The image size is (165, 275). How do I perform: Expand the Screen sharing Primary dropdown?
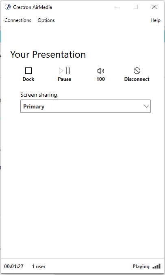pos(85,106)
